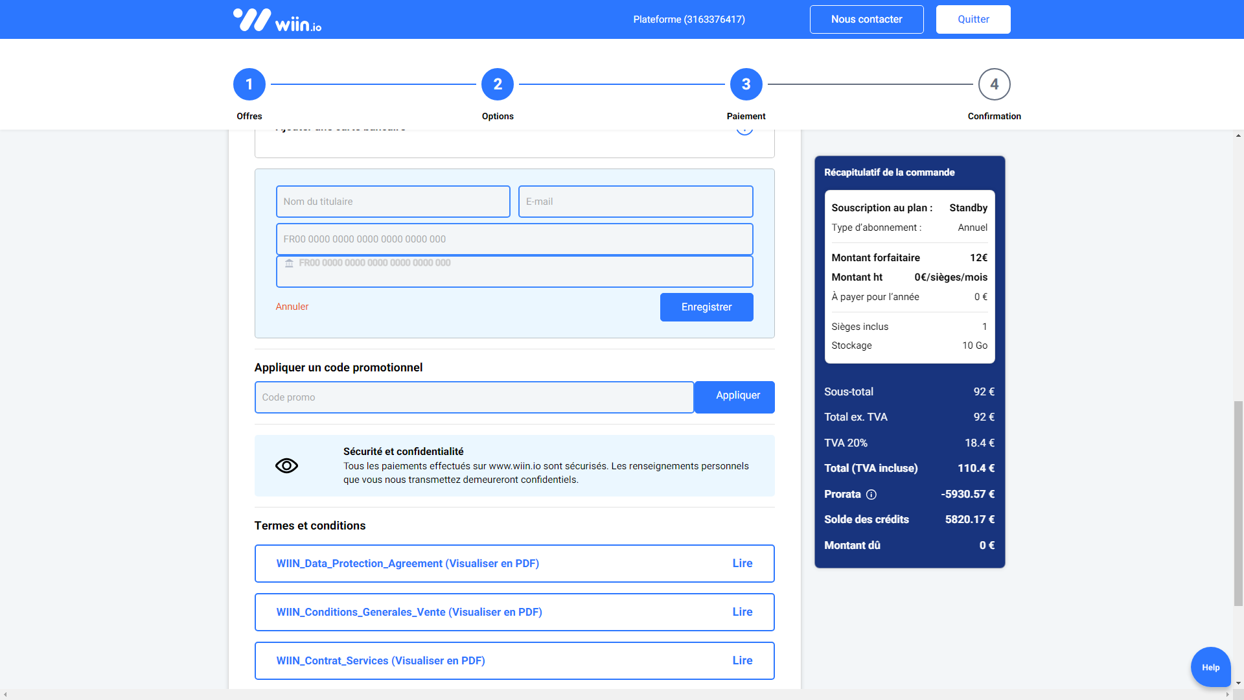Click Annuler link
This screenshot has height=700, width=1244.
coord(292,307)
